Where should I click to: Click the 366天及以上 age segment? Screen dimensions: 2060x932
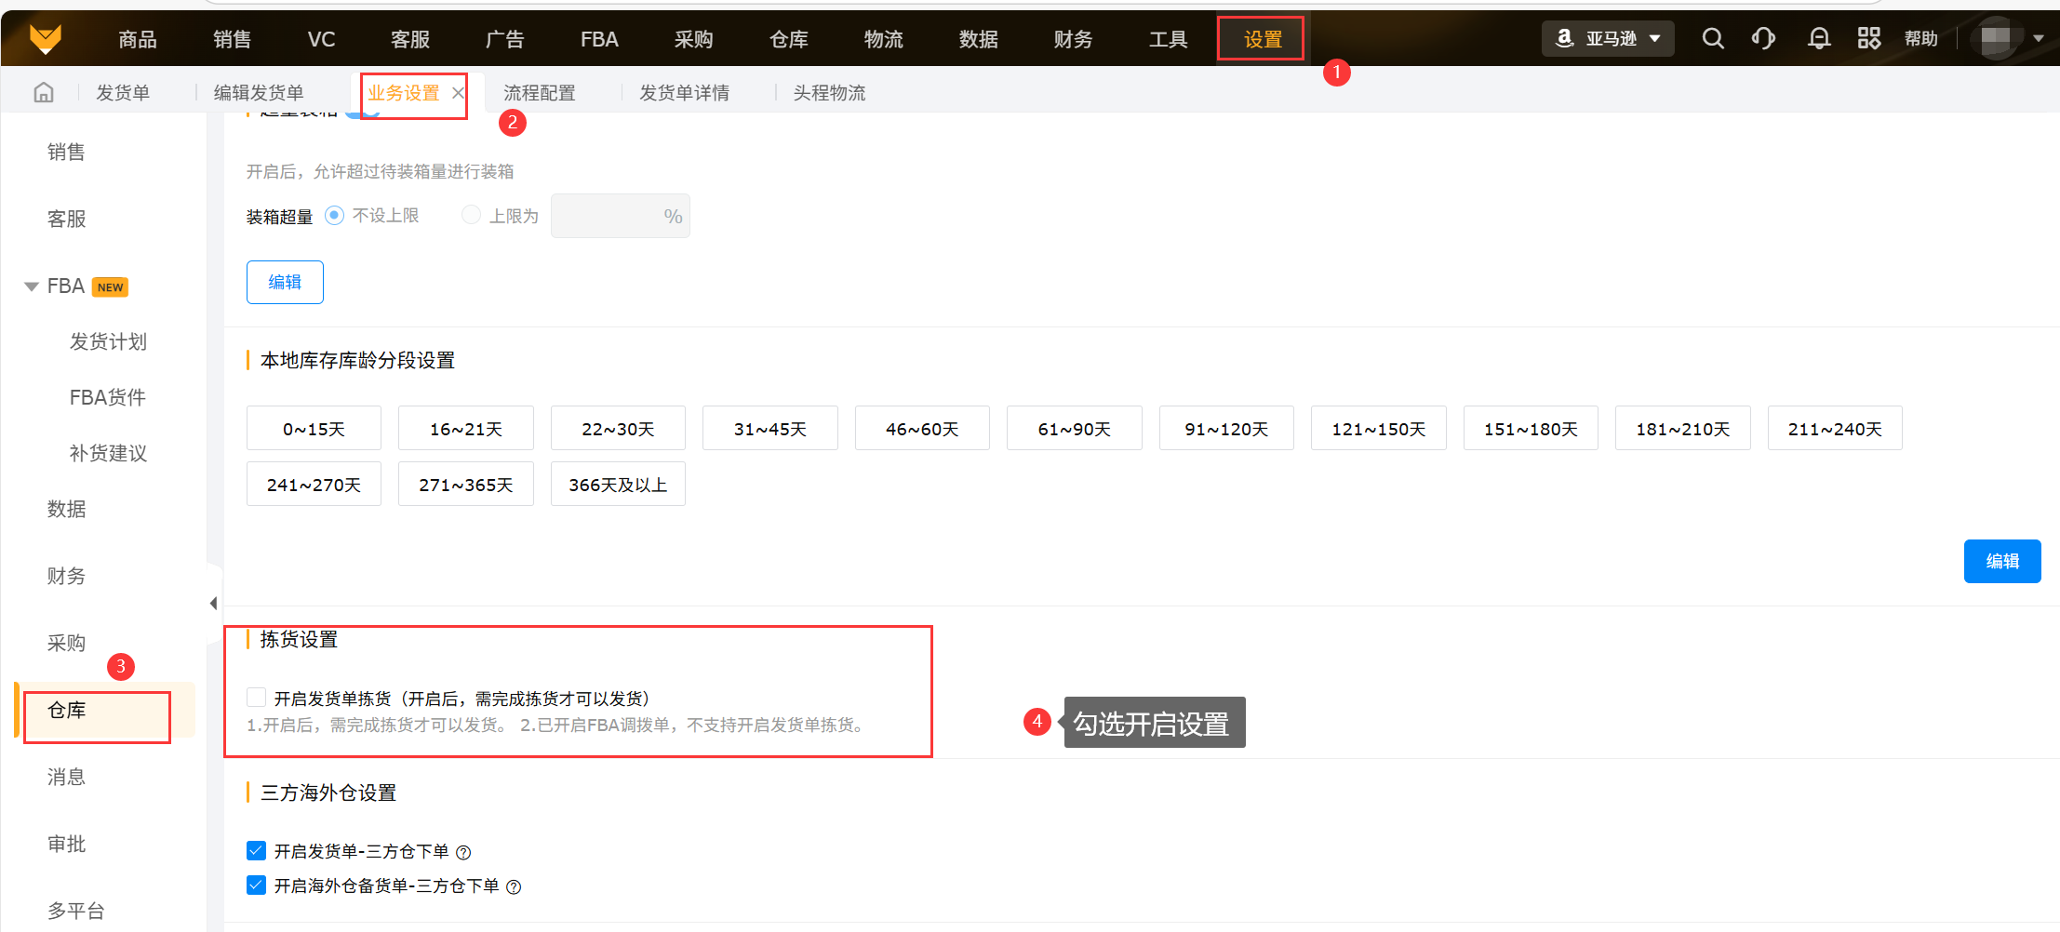618,484
